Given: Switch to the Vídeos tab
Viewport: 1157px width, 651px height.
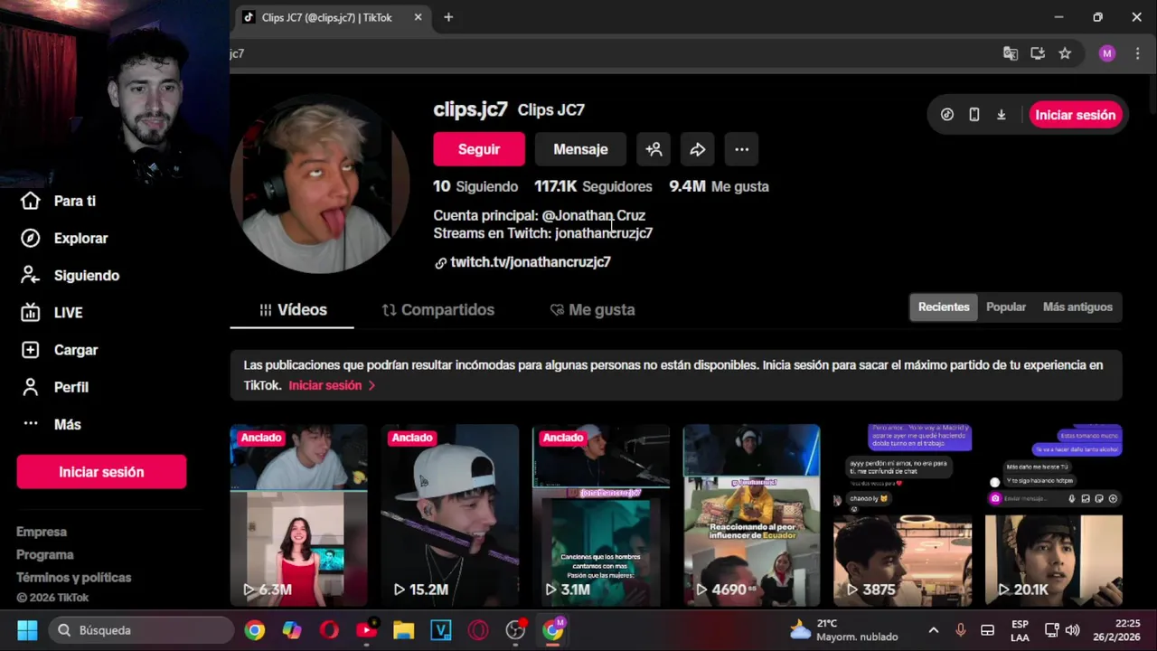Looking at the screenshot, I should (x=292, y=309).
